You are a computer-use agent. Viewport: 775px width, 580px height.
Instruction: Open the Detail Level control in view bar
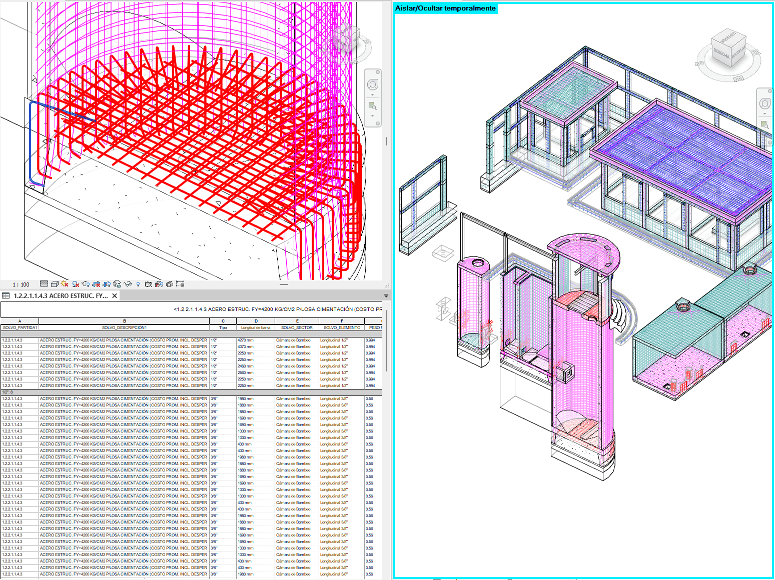pos(44,284)
